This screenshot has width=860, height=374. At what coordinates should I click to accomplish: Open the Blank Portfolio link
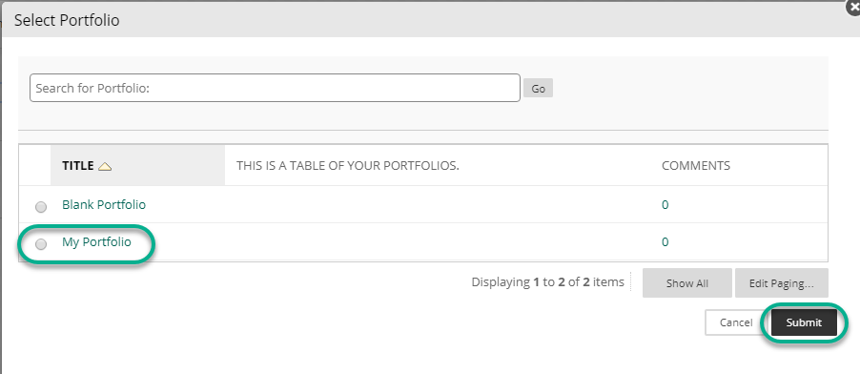[x=104, y=205]
